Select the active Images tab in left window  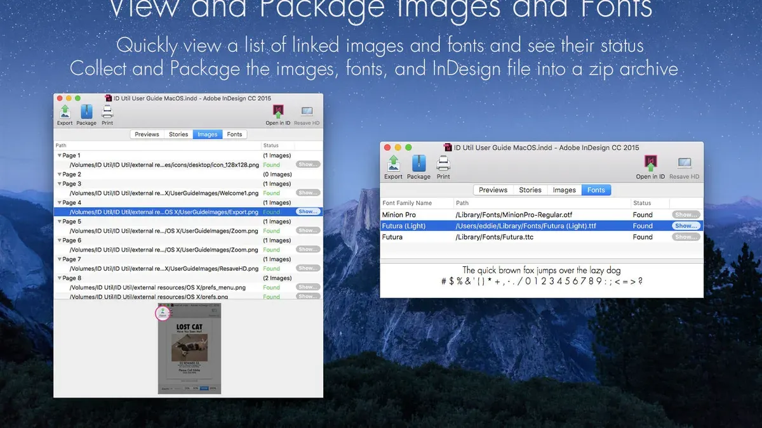pos(208,134)
